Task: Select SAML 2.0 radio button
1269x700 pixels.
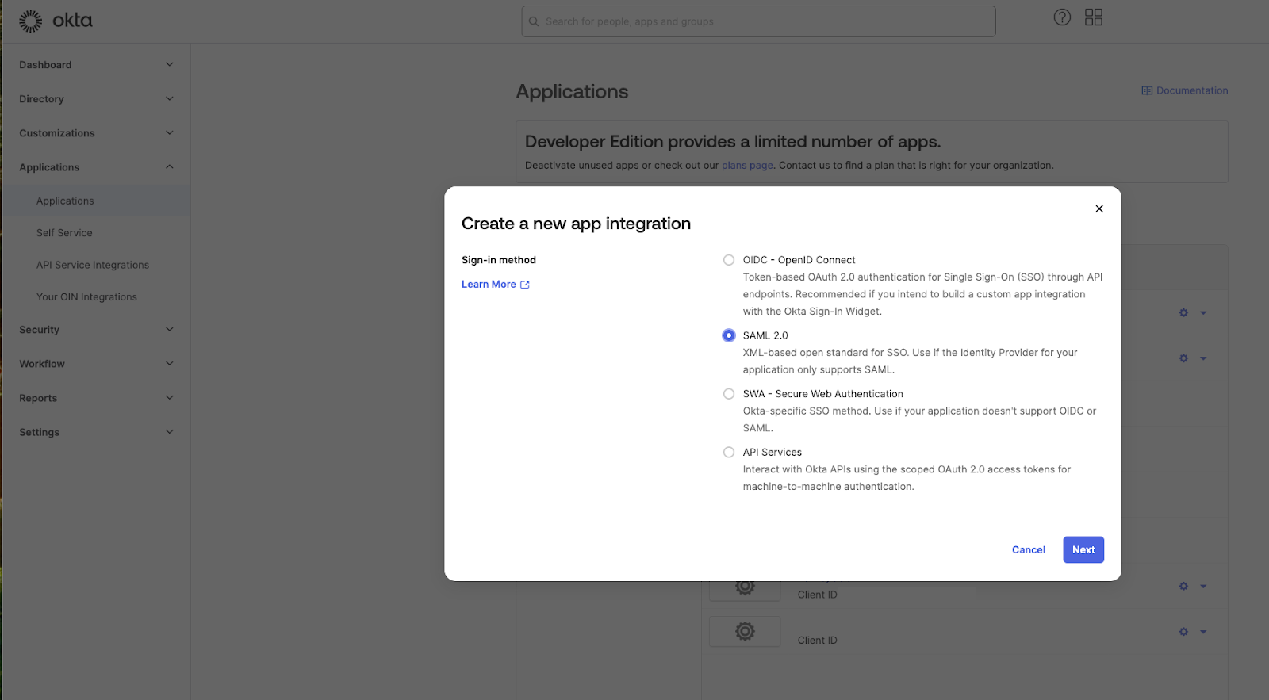Action: click(x=729, y=335)
